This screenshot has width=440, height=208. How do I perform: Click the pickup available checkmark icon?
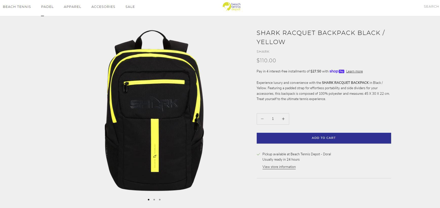point(258,154)
